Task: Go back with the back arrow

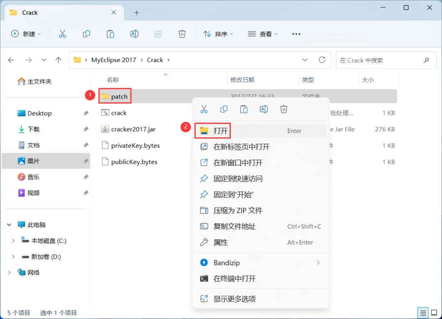Action: pyautogui.click(x=11, y=60)
